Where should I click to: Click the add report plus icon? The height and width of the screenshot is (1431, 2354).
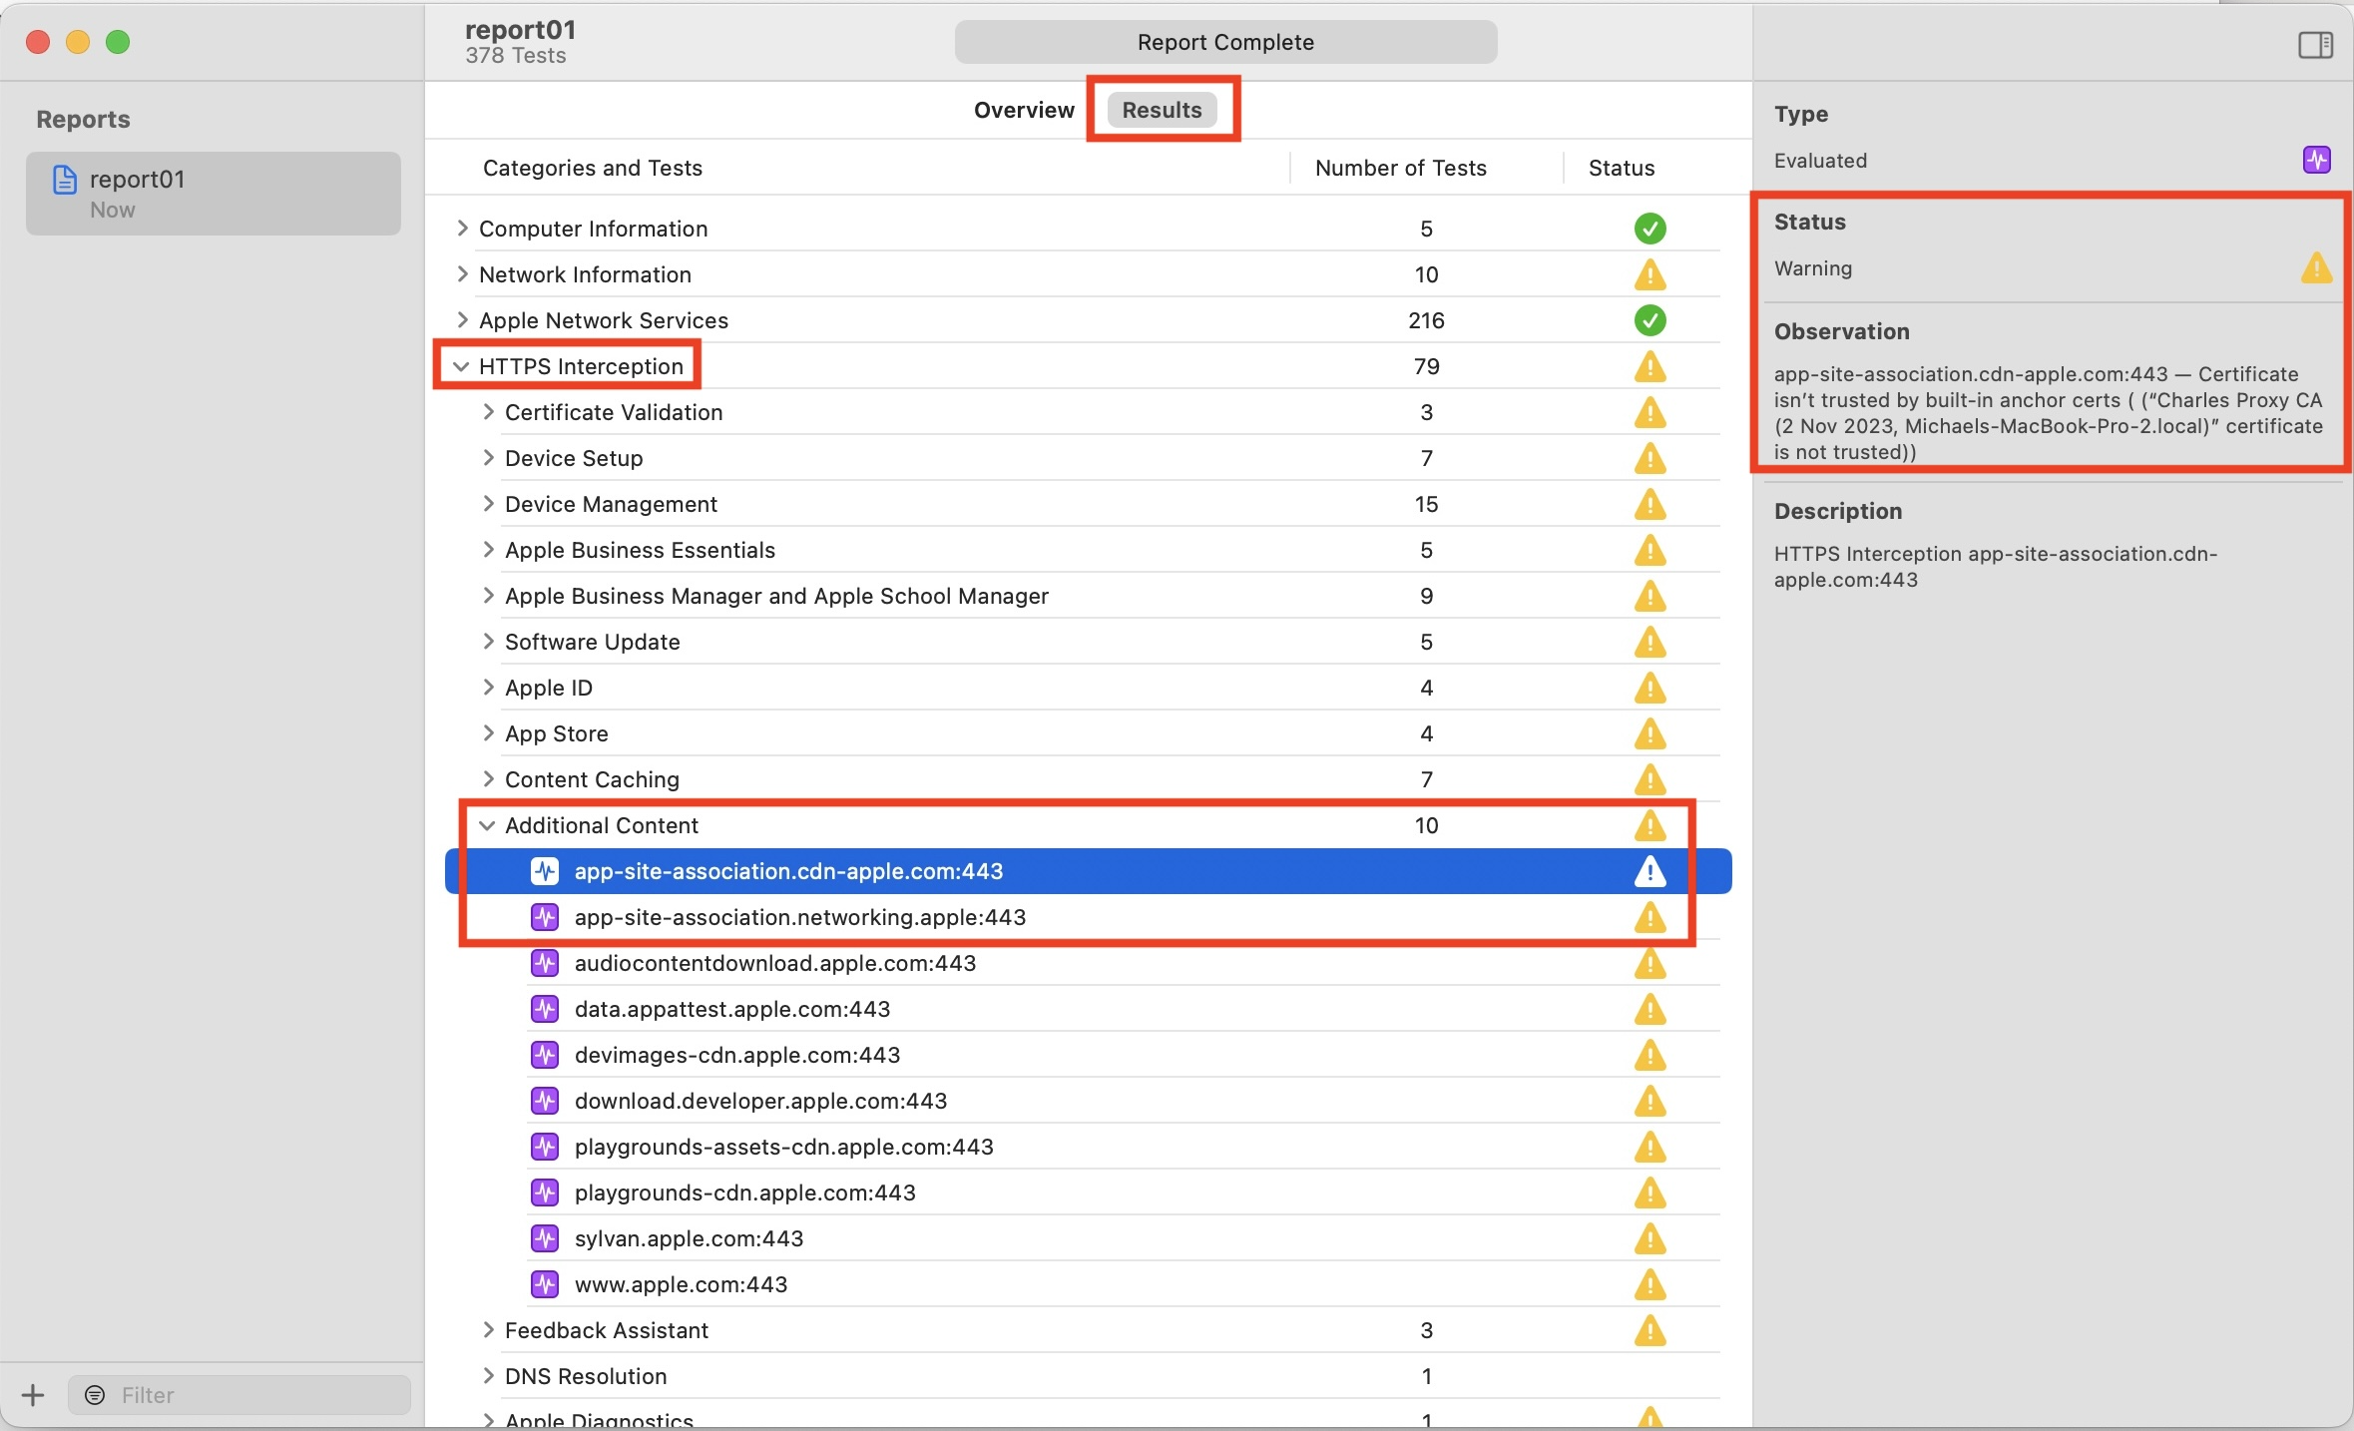point(33,1394)
